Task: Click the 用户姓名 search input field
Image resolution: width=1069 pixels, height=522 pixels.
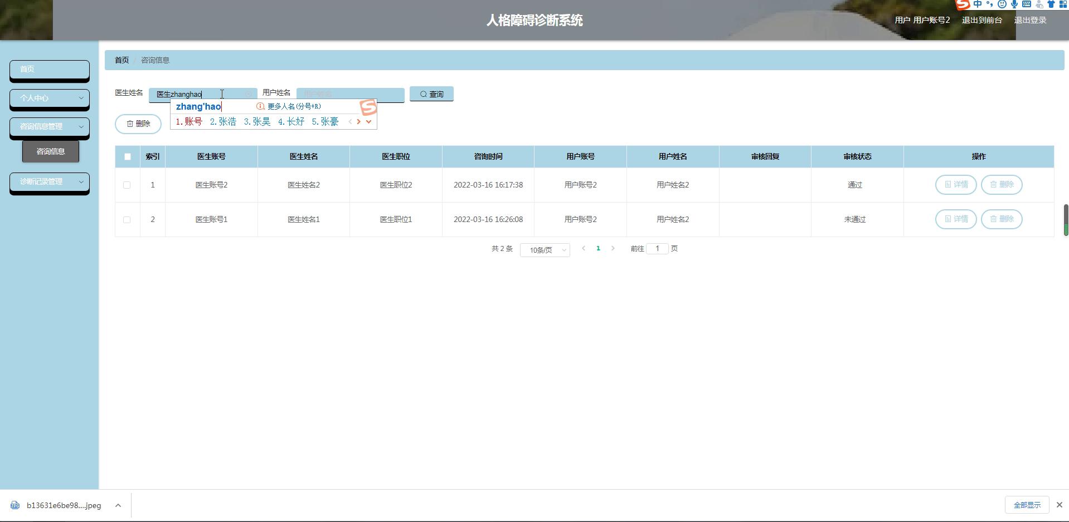Action: pyautogui.click(x=350, y=94)
